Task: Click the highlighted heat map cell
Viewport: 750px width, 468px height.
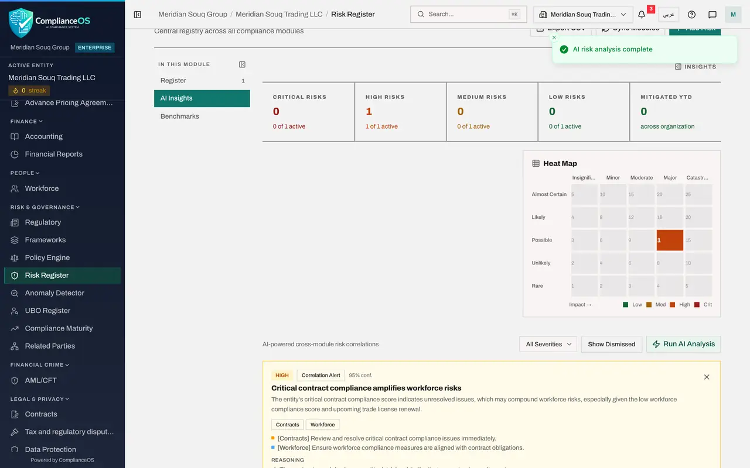Action: pyautogui.click(x=670, y=240)
